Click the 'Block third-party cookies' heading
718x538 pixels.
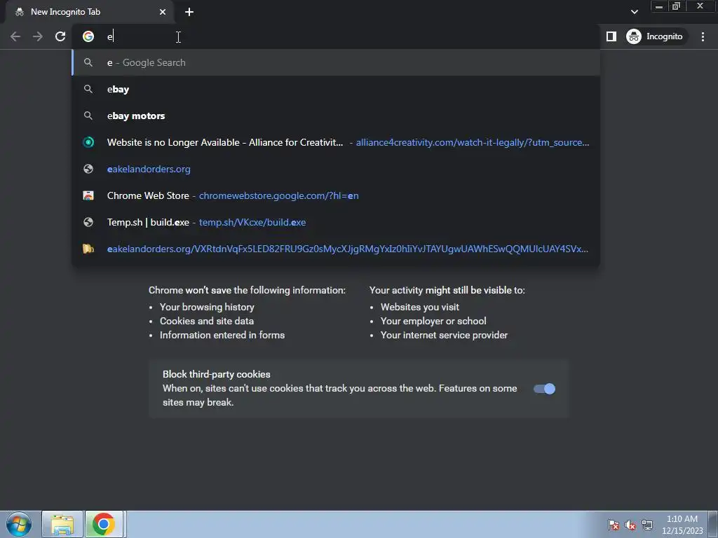click(x=217, y=374)
